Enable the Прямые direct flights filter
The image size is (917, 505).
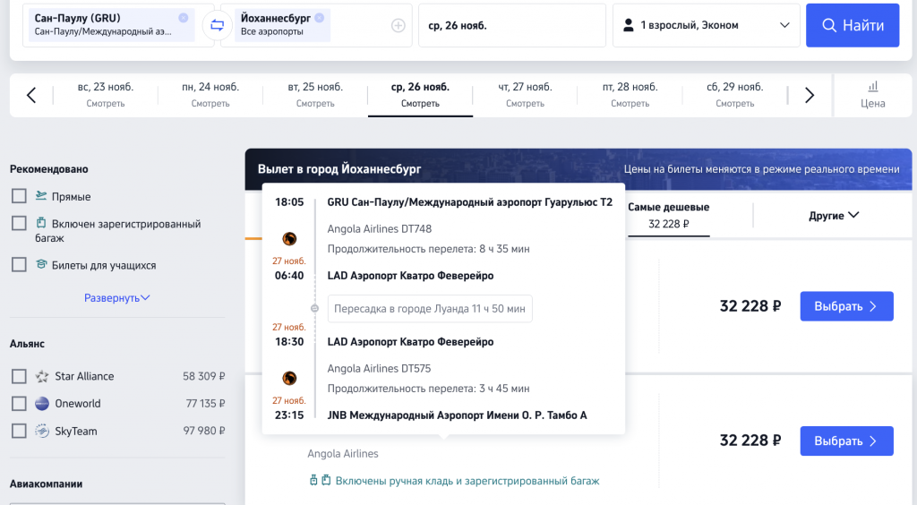[x=20, y=196]
